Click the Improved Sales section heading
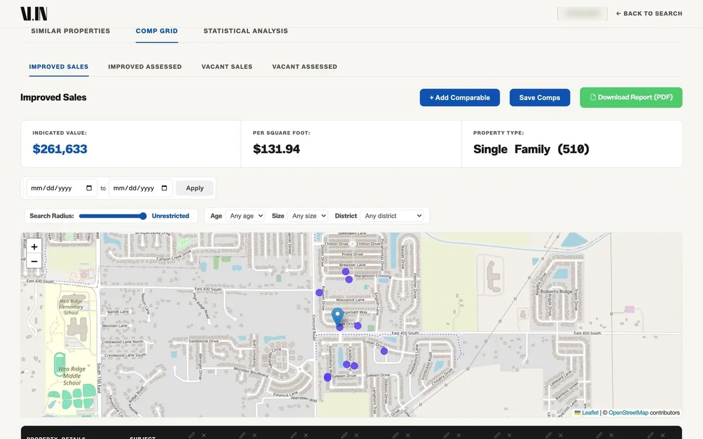Viewport: 703px width, 439px height. [x=53, y=98]
